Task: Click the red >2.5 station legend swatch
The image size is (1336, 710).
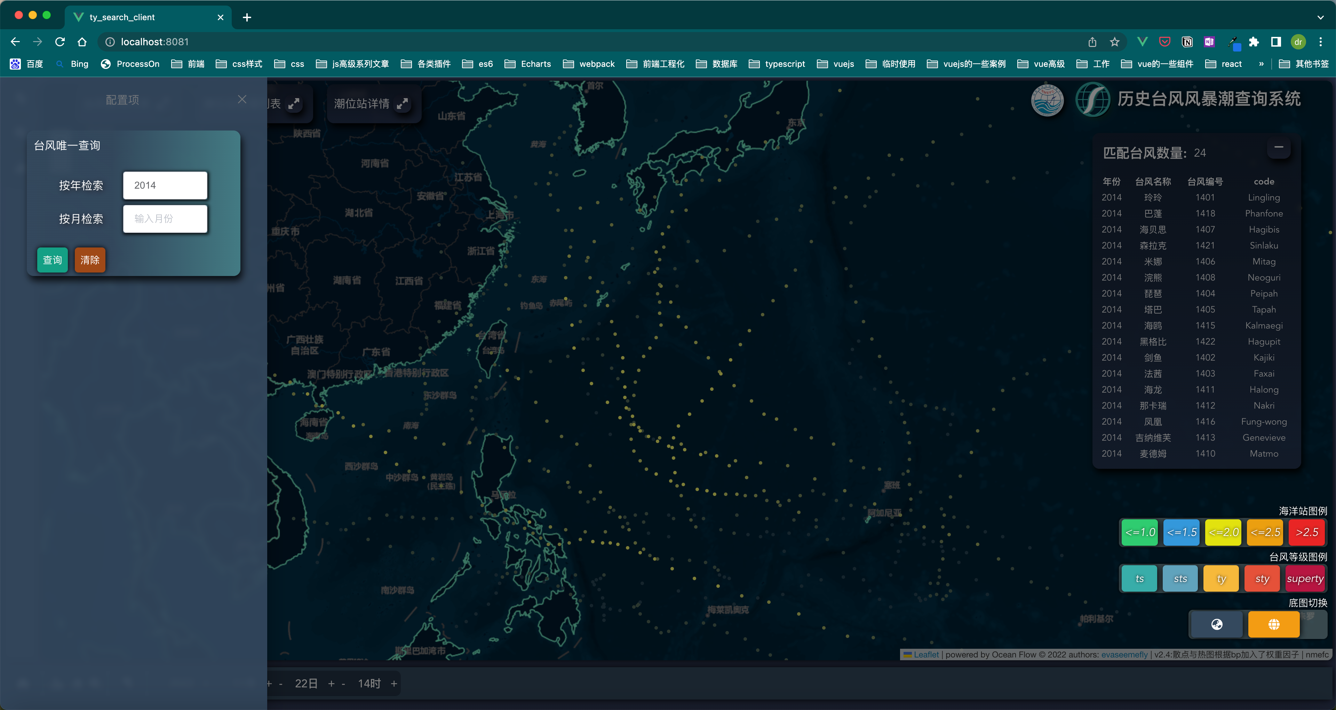Action: tap(1306, 532)
